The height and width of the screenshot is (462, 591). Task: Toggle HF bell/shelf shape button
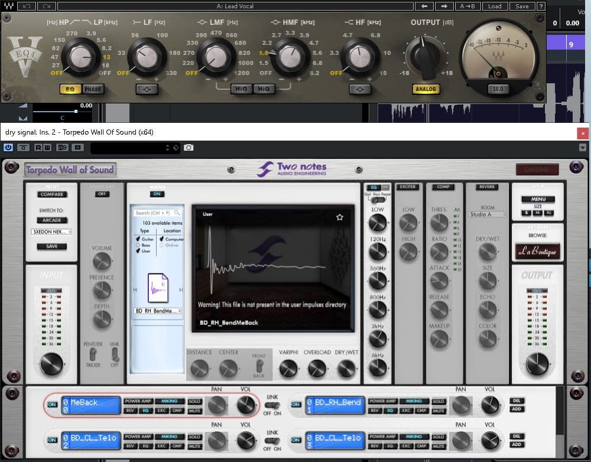click(x=360, y=89)
